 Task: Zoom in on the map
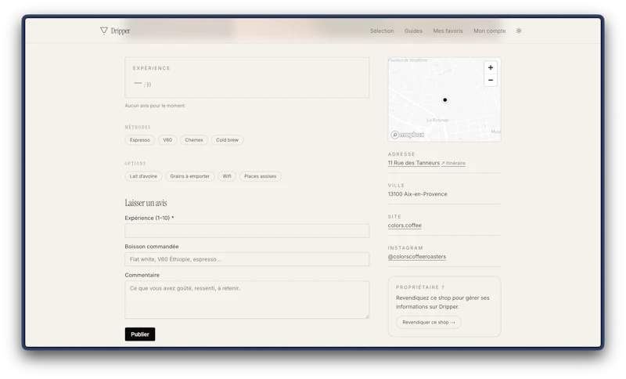tap(491, 67)
